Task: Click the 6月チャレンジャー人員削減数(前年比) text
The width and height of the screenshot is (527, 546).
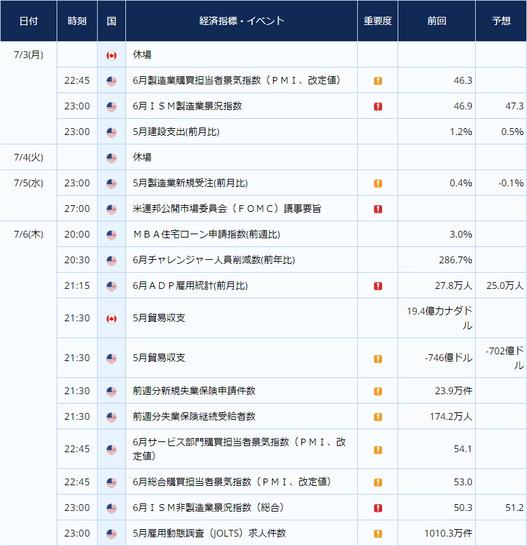Action: [x=214, y=260]
